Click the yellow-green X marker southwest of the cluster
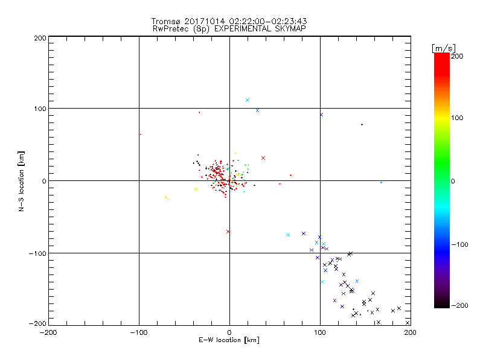The image size is (483, 362). click(x=196, y=189)
